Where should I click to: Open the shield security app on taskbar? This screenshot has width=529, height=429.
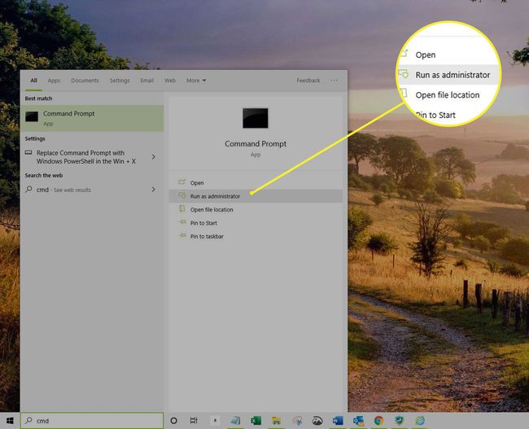(x=400, y=421)
